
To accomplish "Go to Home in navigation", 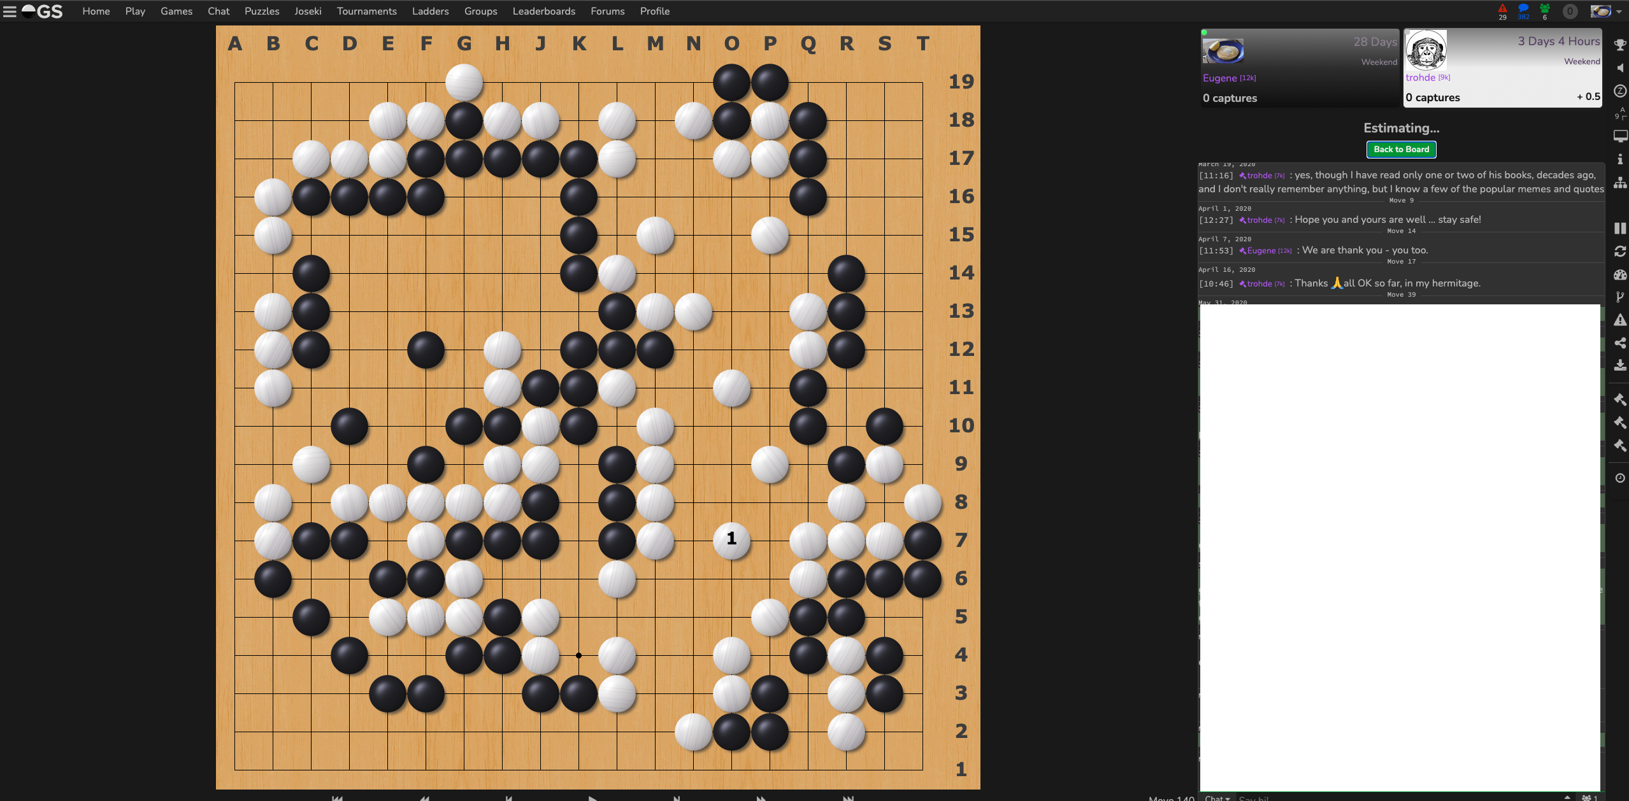I will pyautogui.click(x=96, y=11).
